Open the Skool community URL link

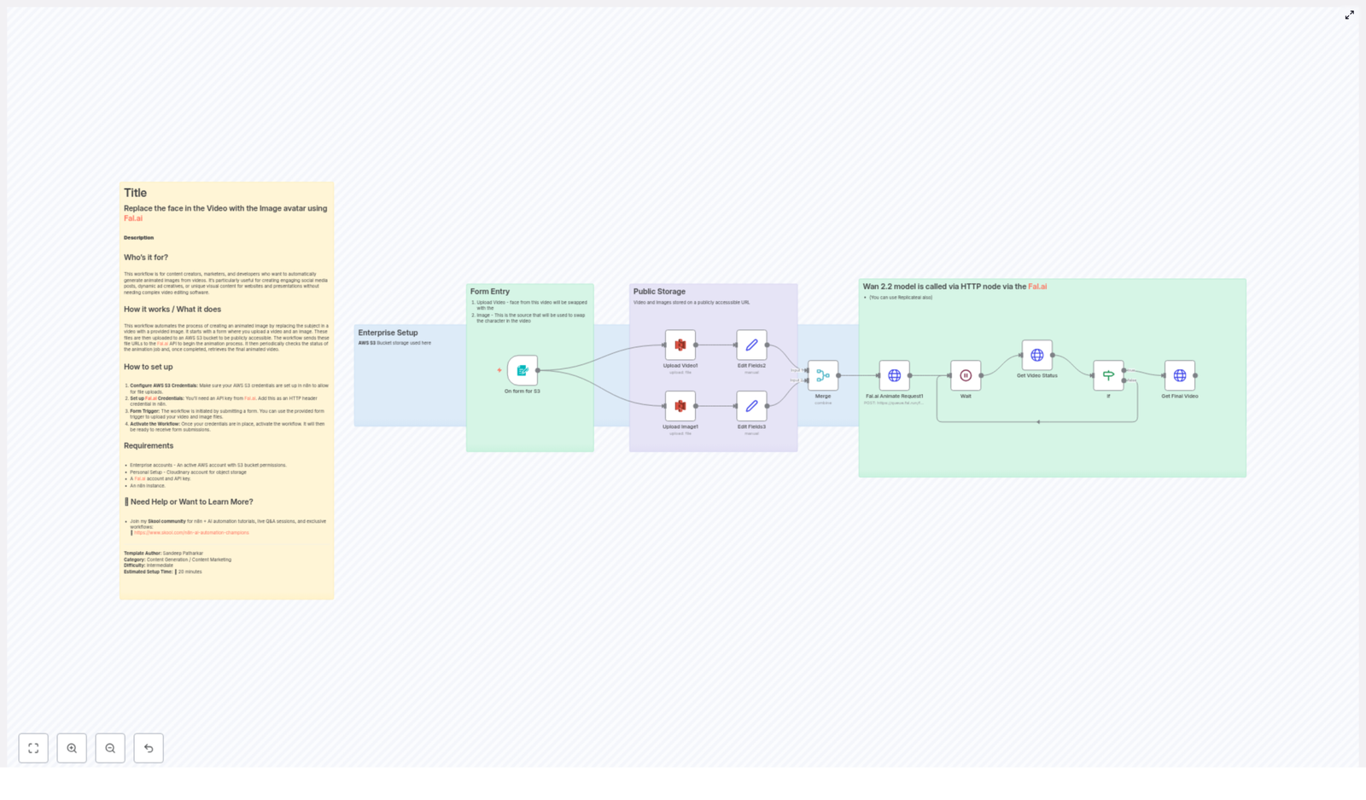(191, 533)
